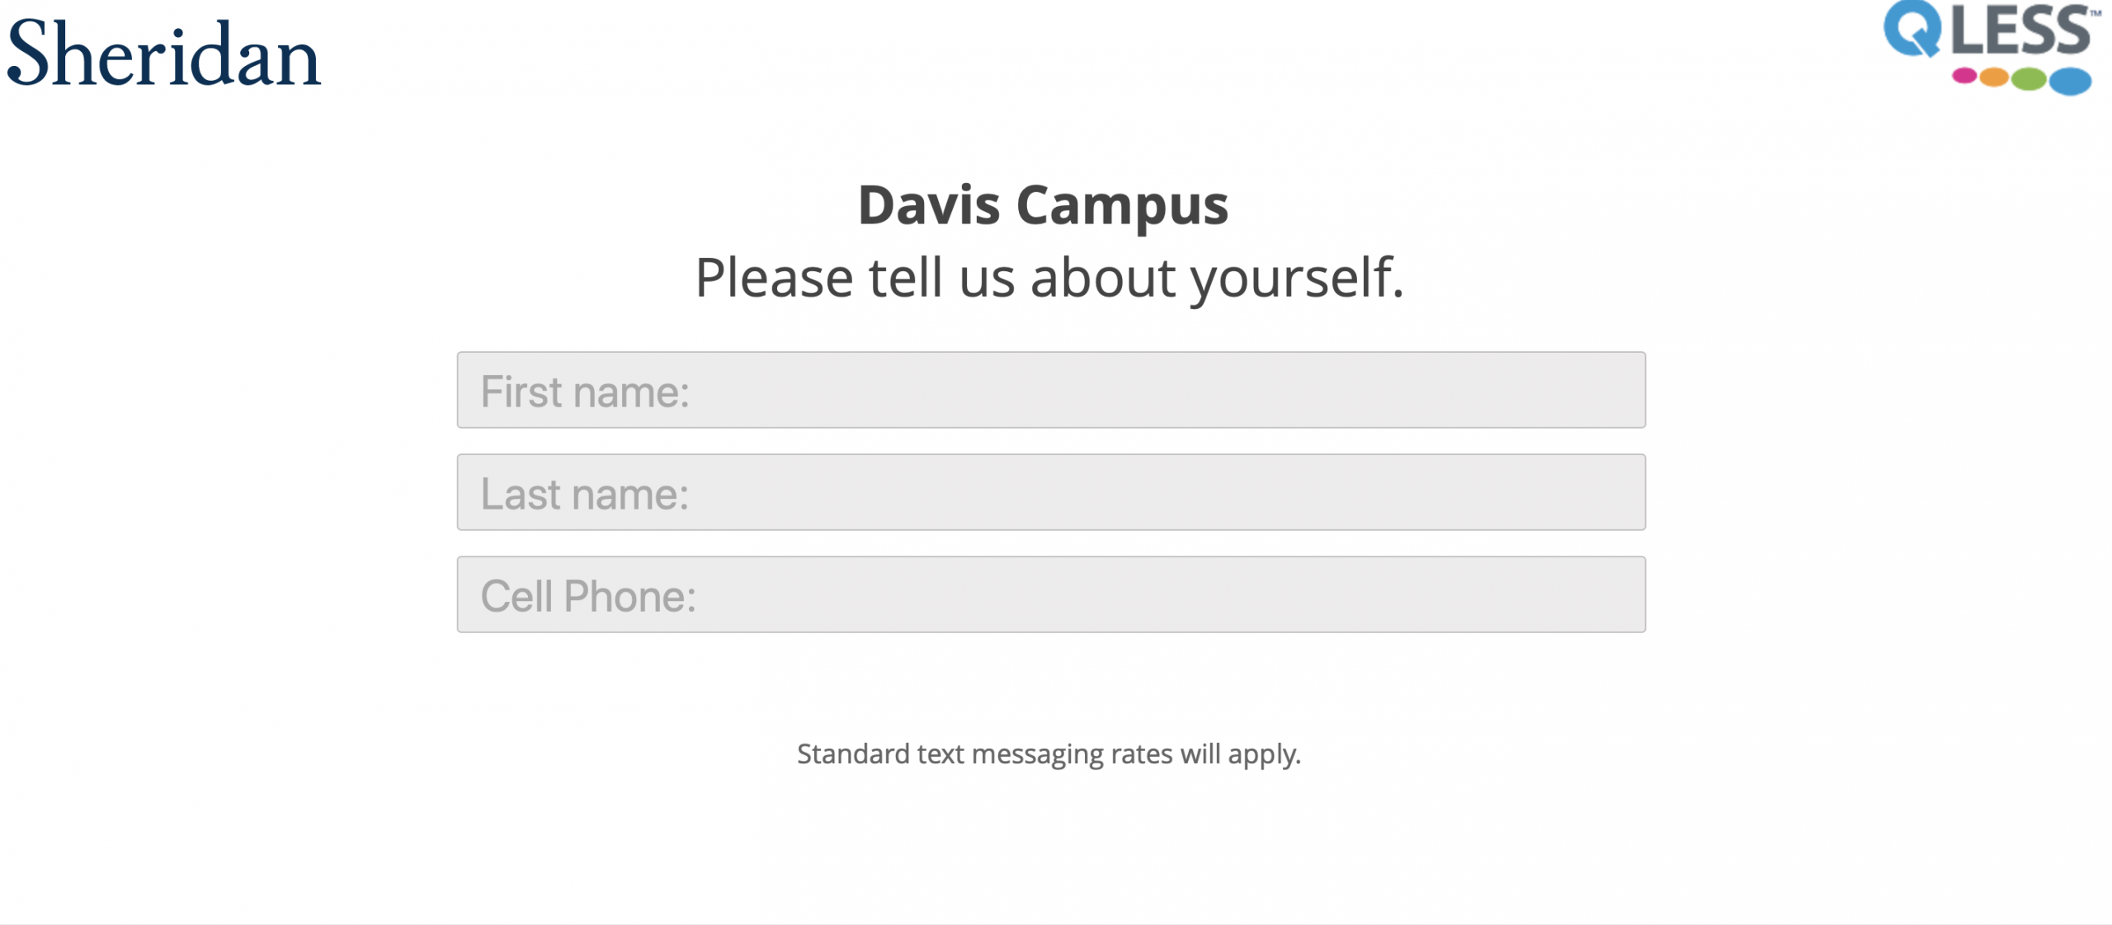The height and width of the screenshot is (925, 2112).
Task: Click the Sheridan logo
Action: 163,54
